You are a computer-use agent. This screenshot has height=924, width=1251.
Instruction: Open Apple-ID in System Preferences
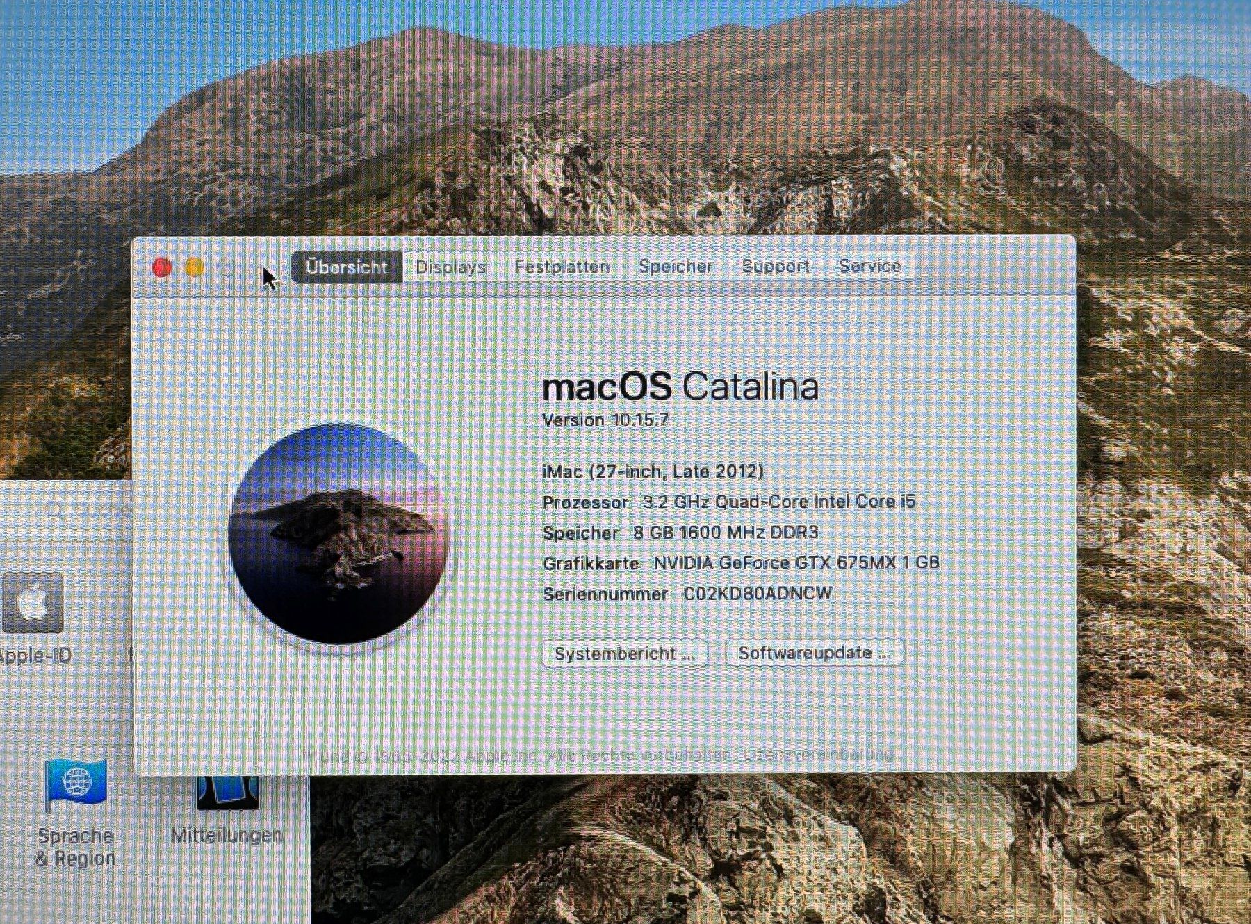tap(33, 617)
